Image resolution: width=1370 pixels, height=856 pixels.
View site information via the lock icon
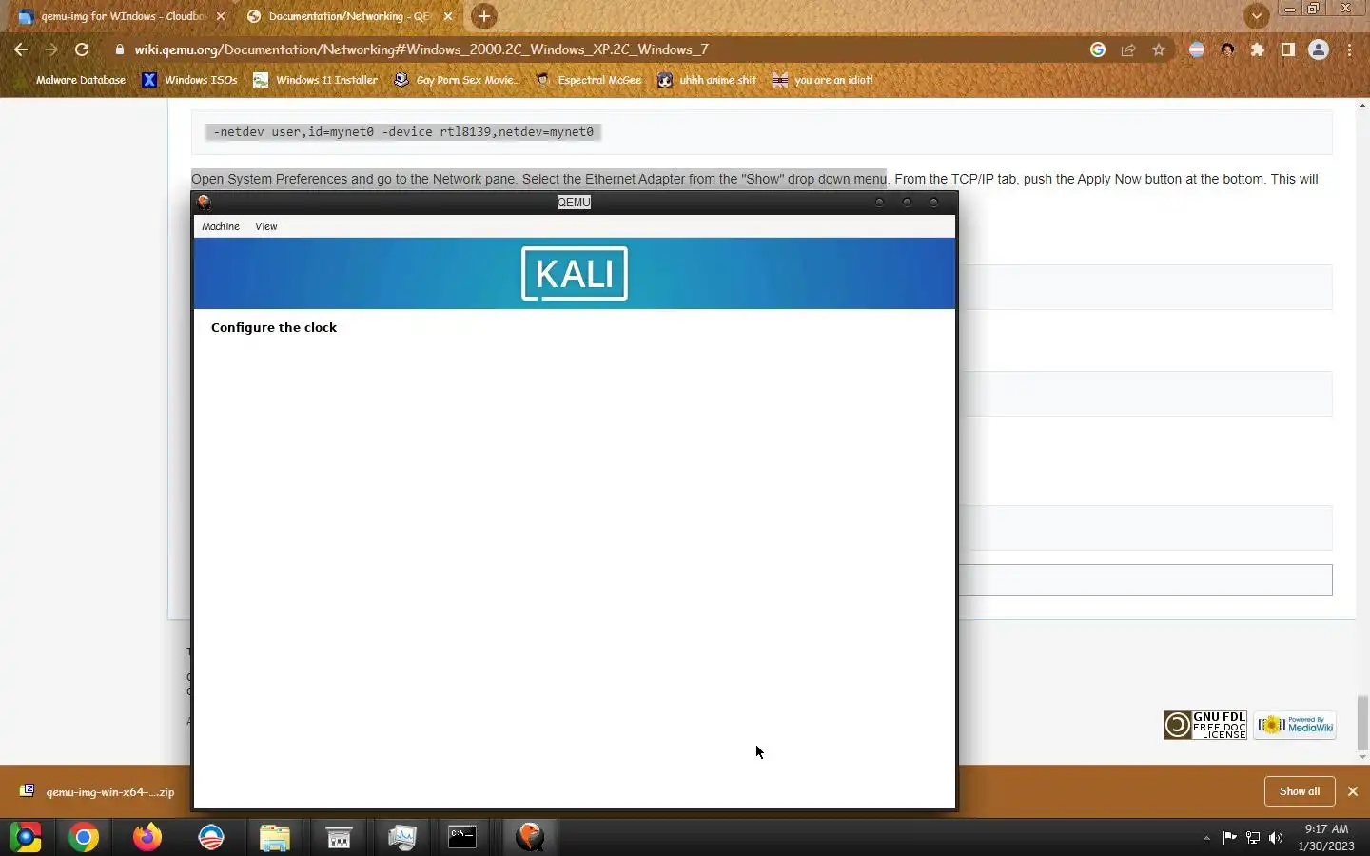pos(119,49)
